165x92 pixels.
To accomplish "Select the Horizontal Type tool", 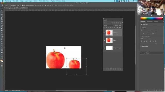I will [2, 46].
